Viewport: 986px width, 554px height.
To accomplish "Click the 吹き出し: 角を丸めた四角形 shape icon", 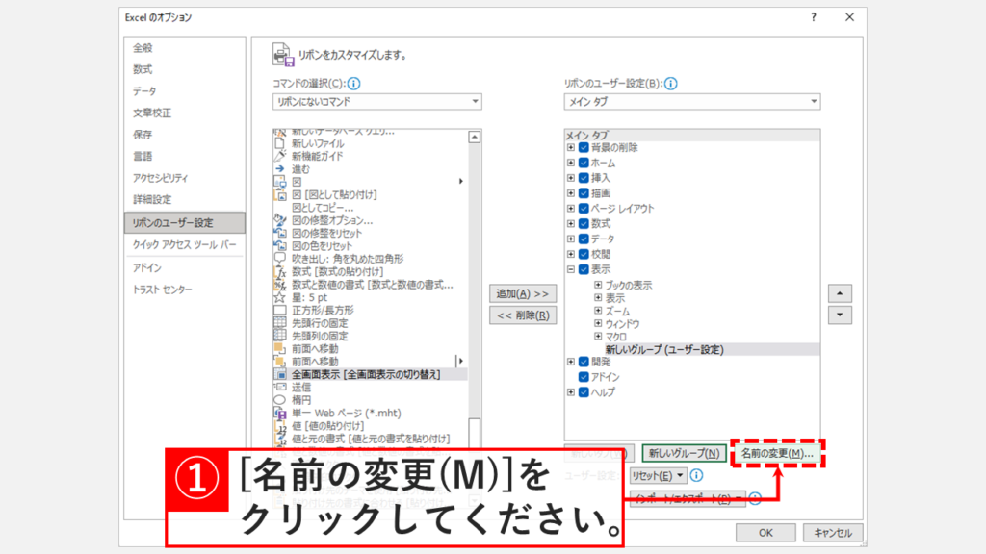I will (280, 258).
